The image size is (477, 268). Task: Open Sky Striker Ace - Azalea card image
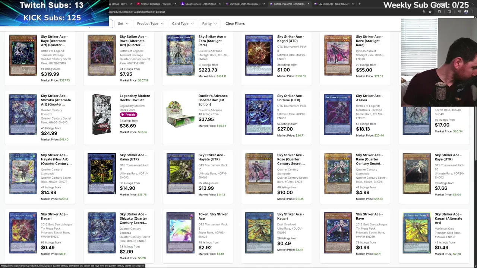[x=338, y=115]
